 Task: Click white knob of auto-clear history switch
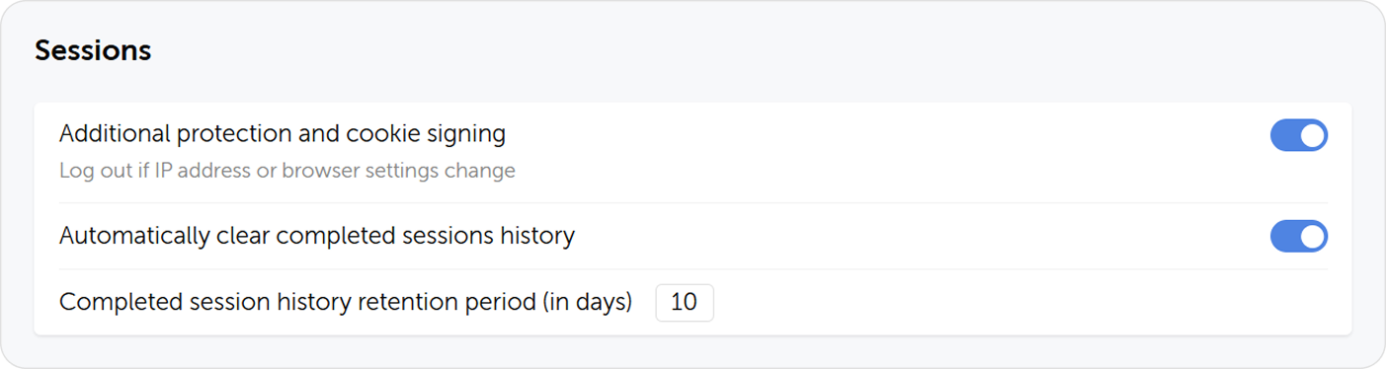(1312, 237)
